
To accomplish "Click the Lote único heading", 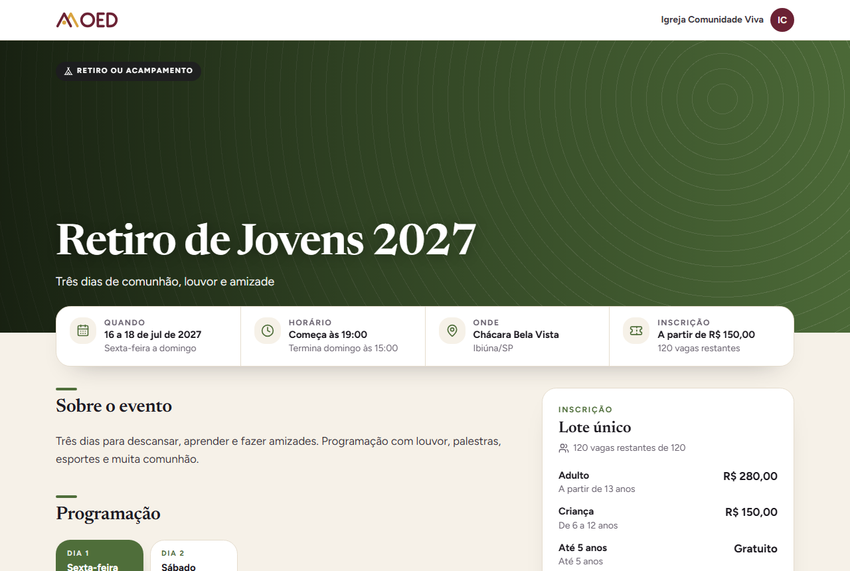I will 595,427.
